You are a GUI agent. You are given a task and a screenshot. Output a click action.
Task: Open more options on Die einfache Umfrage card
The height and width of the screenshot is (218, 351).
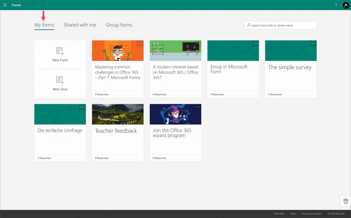(82, 107)
